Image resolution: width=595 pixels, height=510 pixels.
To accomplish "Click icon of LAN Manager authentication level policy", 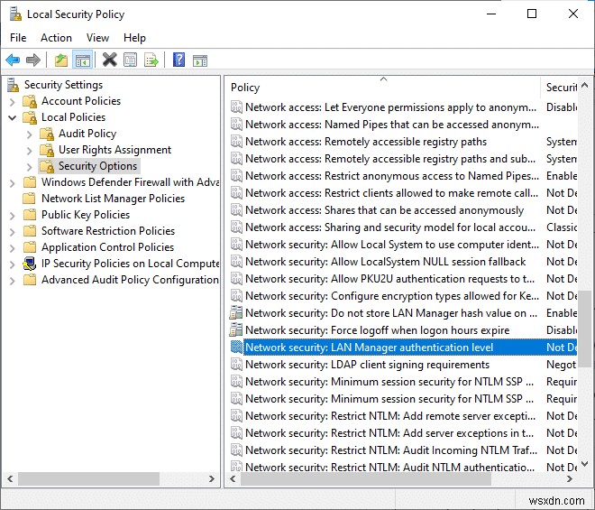I will (x=236, y=347).
